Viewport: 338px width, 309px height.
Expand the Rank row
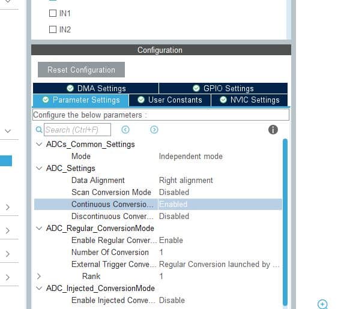tap(39, 276)
